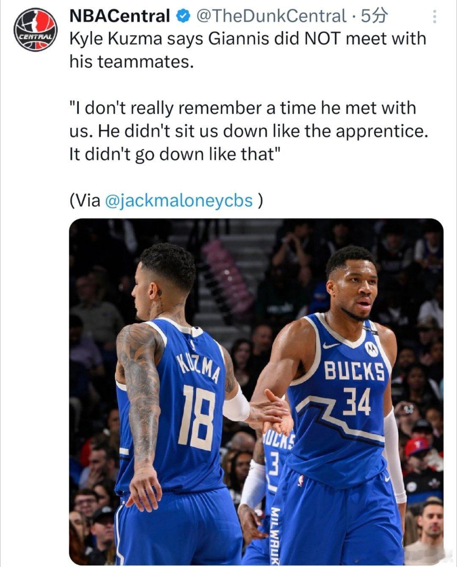The height and width of the screenshot is (567, 457).
Task: Click the KUZMA name on the jersey
Action: coord(199,367)
